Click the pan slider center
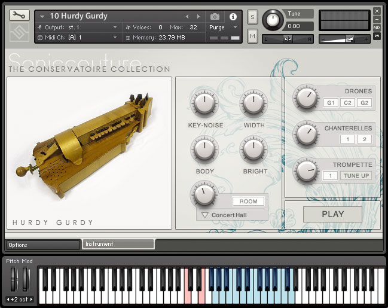Viewport: 388px width, 308px height. [x=288, y=39]
